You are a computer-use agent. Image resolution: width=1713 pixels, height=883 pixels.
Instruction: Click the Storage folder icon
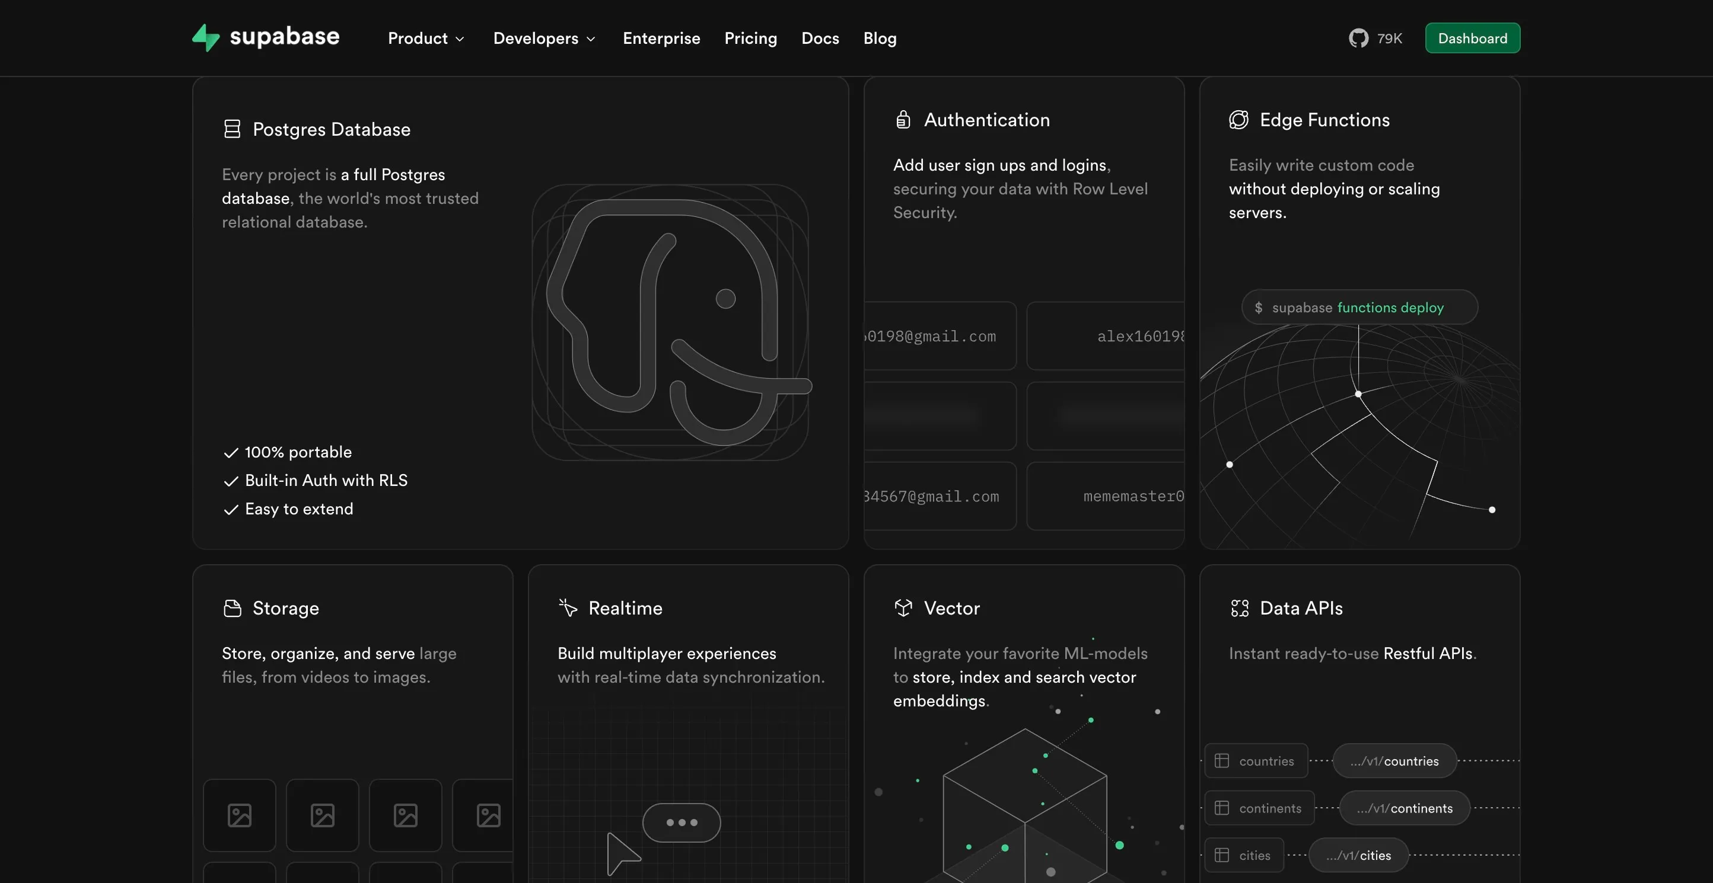point(232,608)
